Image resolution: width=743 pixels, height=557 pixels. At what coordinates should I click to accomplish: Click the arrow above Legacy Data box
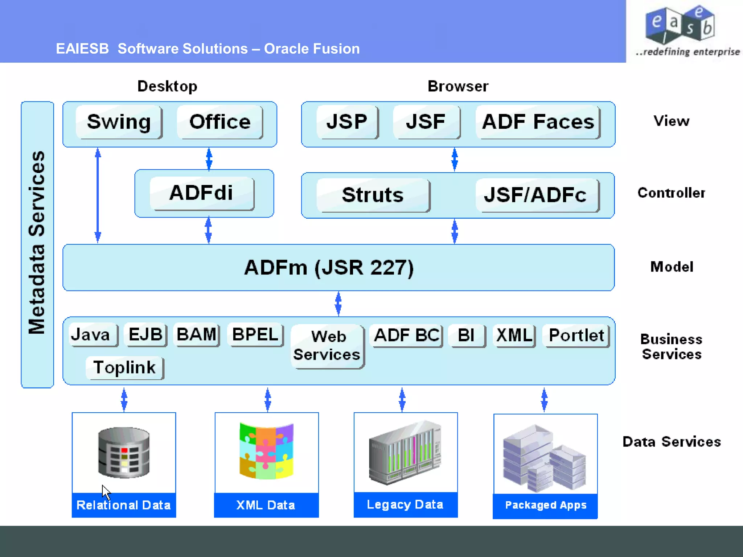(x=402, y=399)
